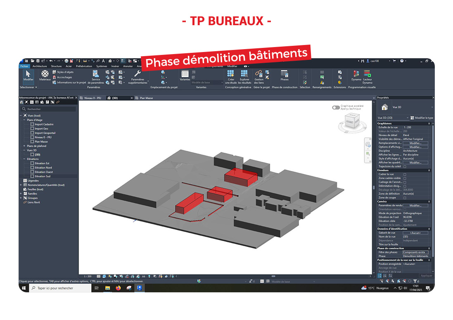Viewport: 453px width, 320px height.
Task: Open the Vue 3D: {3D} instance dropdown
Action: tap(393, 118)
